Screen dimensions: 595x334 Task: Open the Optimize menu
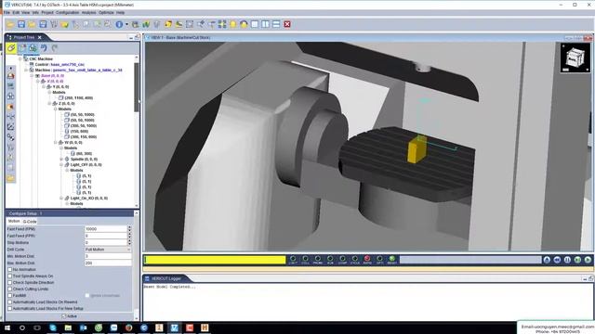pos(106,12)
